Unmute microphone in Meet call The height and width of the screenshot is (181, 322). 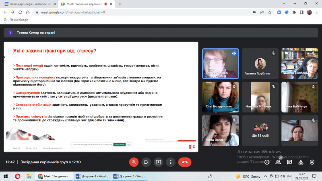tap(134, 162)
